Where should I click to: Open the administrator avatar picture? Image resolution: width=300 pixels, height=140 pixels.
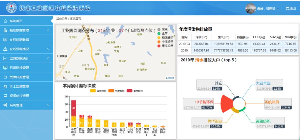pyautogui.click(x=251, y=9)
